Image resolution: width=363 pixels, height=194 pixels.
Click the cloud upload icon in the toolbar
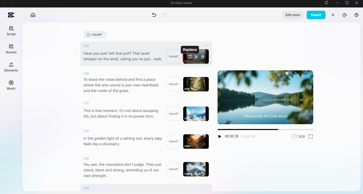[x=33, y=15]
